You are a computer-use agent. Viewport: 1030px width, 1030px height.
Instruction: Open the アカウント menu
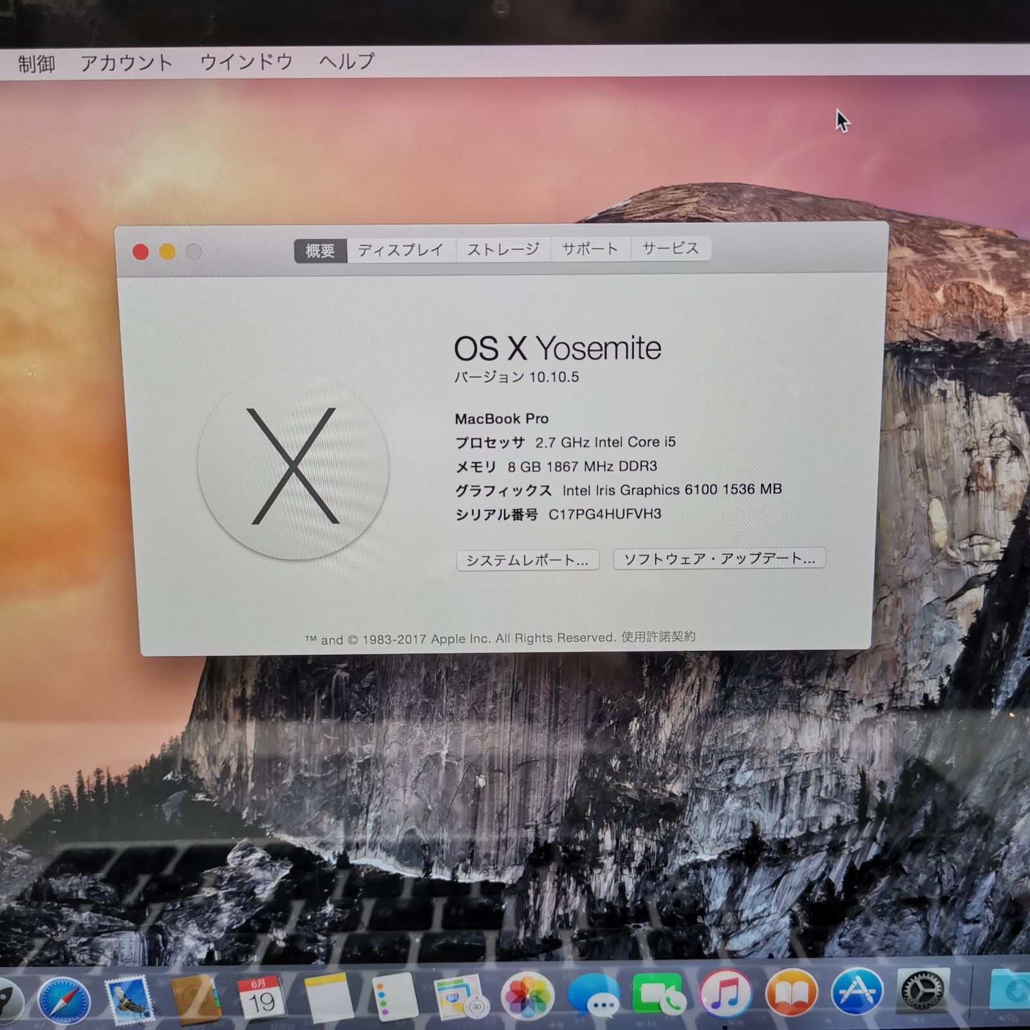pos(127,63)
